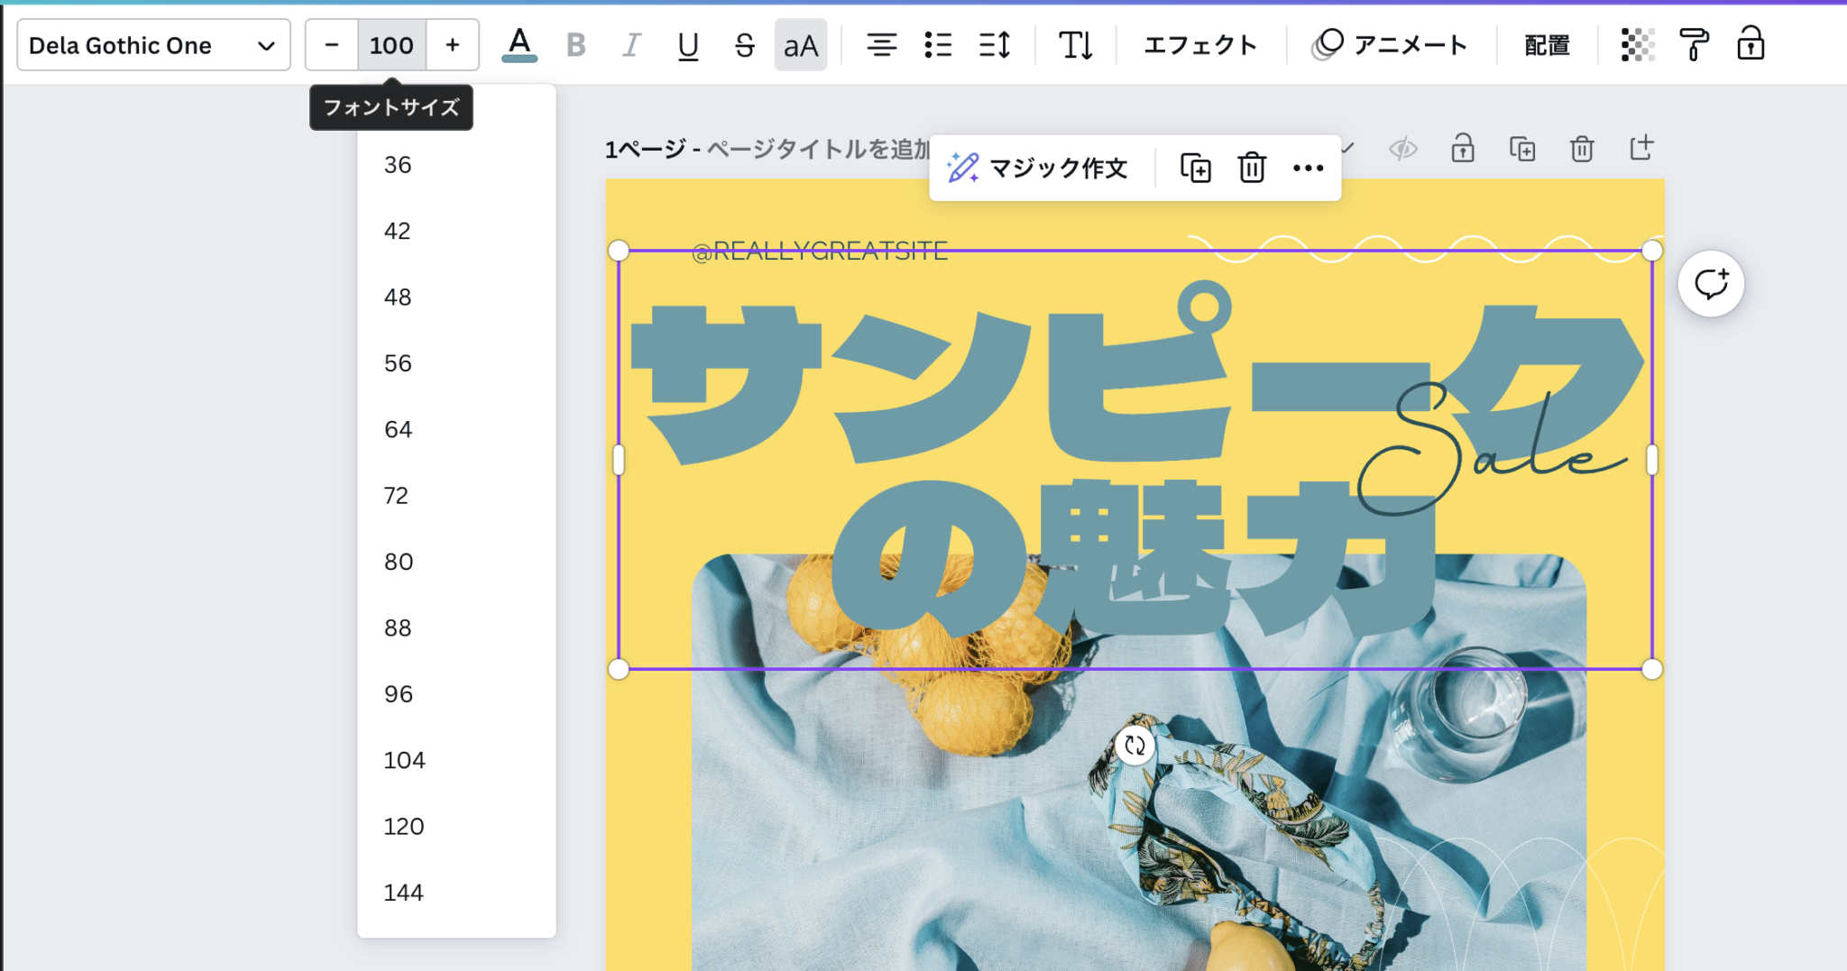1847x971 pixels.
Task: Open text spacing settings
Action: 995,44
